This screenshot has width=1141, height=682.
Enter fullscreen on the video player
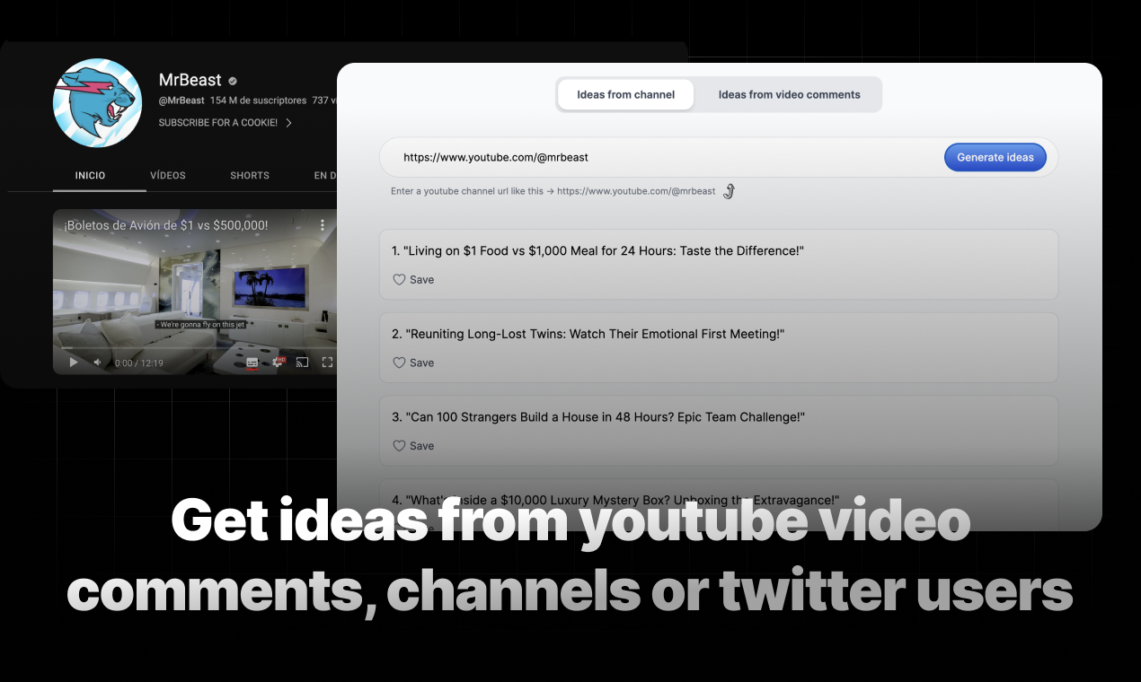(x=327, y=363)
